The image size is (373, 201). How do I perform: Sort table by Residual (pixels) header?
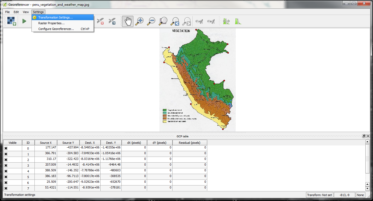(190, 143)
